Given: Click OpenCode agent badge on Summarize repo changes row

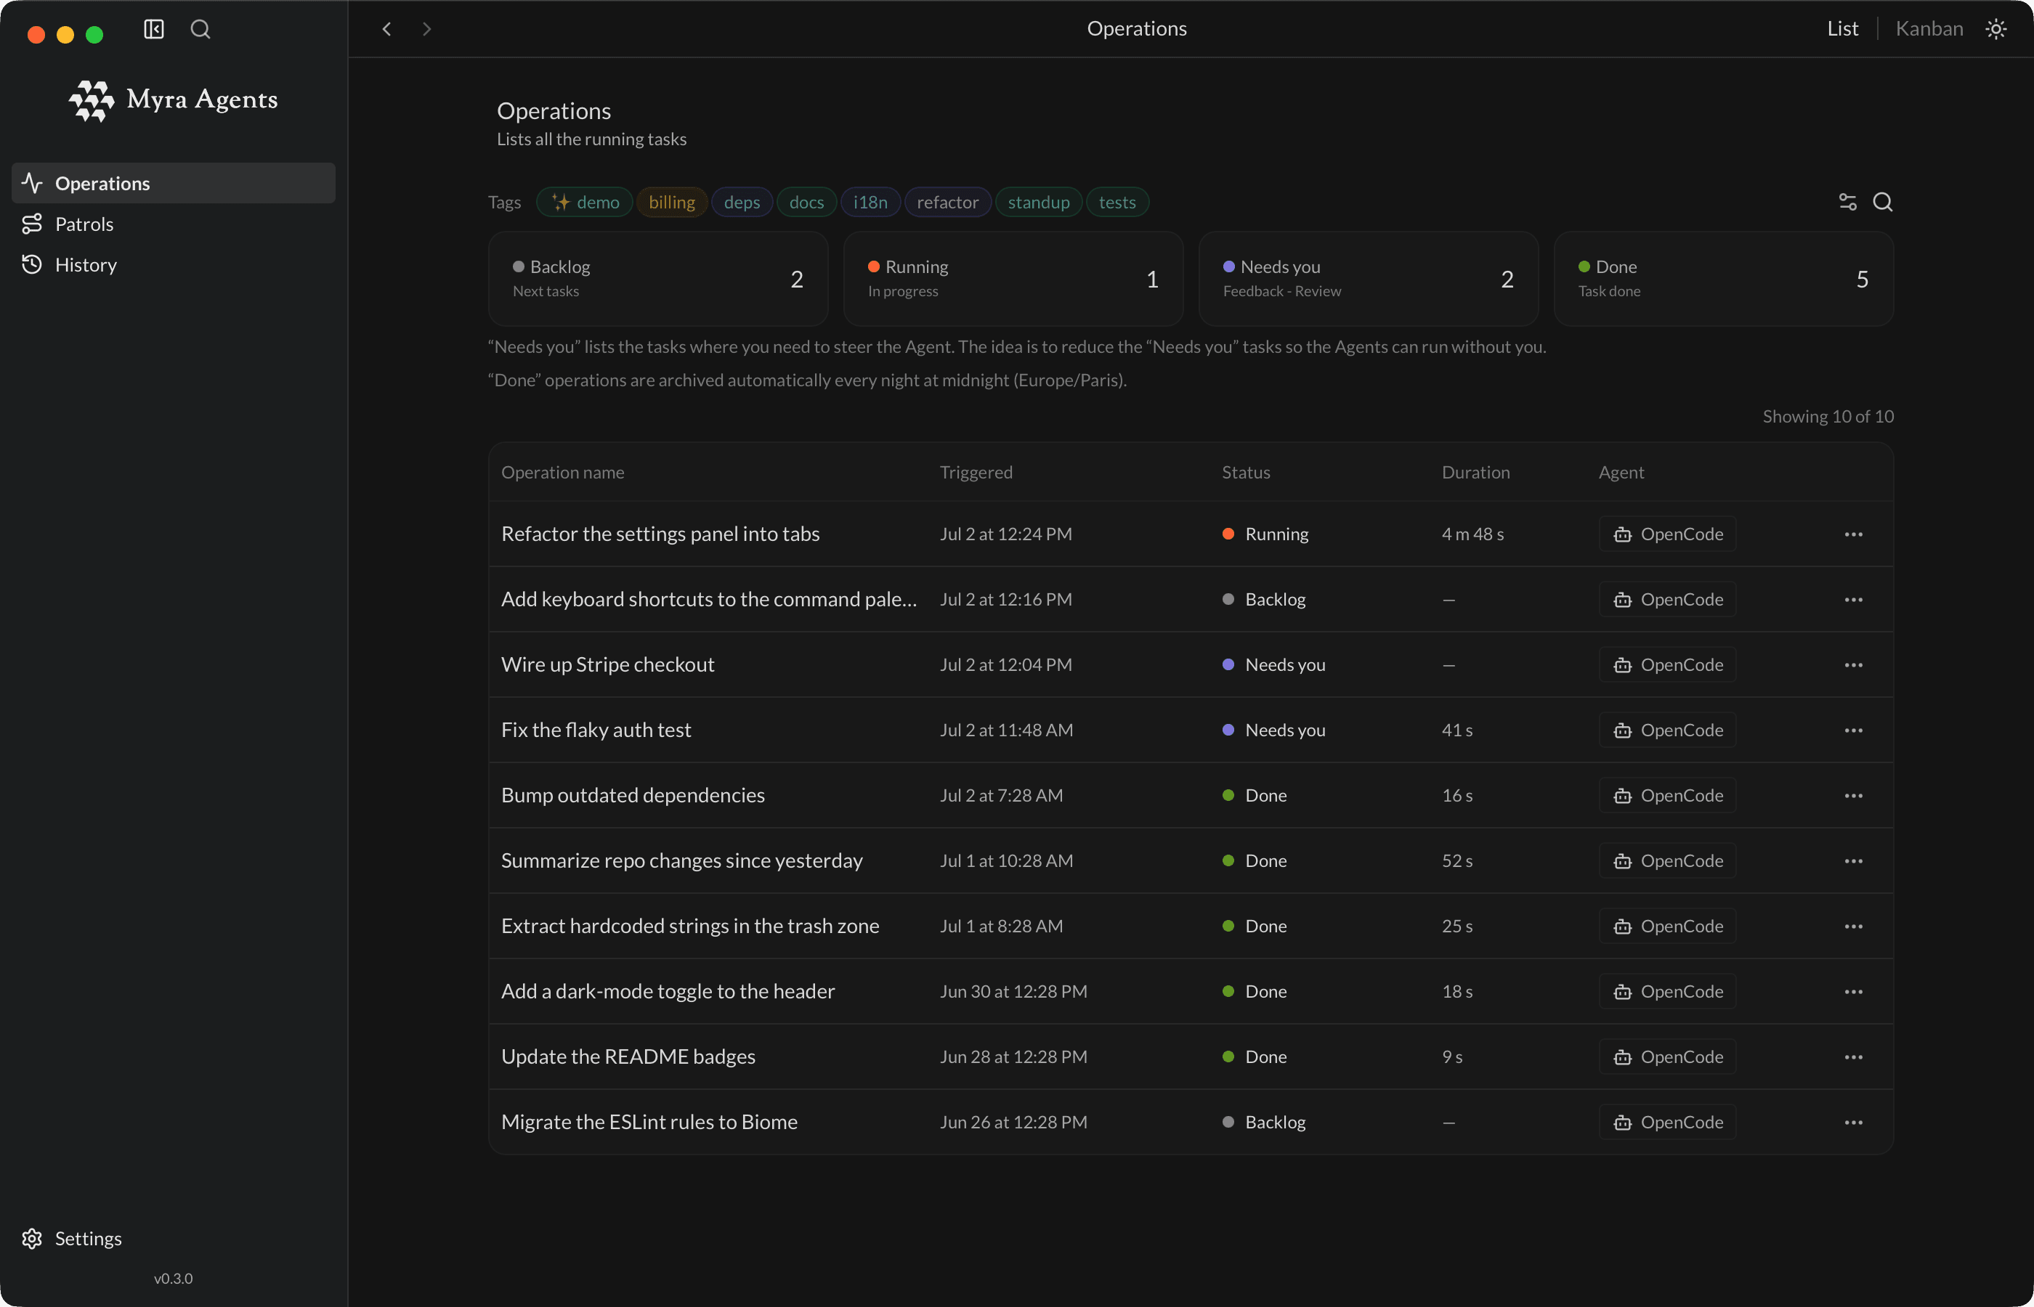Looking at the screenshot, I should point(1667,860).
